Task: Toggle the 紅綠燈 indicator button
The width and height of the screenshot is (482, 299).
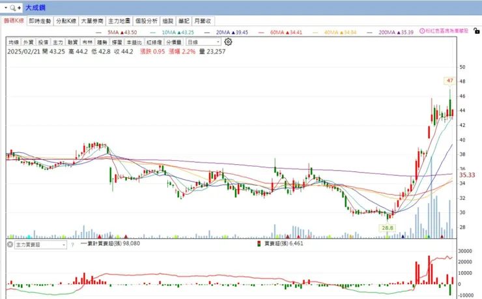Action: [x=154, y=42]
